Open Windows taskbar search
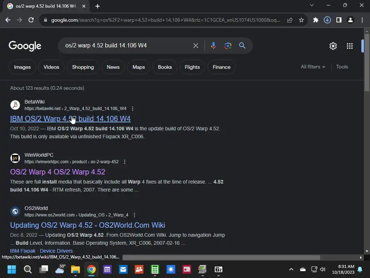This screenshot has width=370, height=278. [27, 269]
